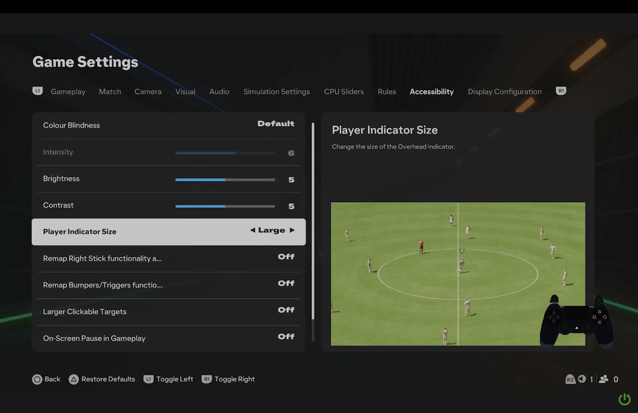This screenshot has height=413, width=638.
Task: Switch to the Accessibility tab
Action: pos(432,92)
